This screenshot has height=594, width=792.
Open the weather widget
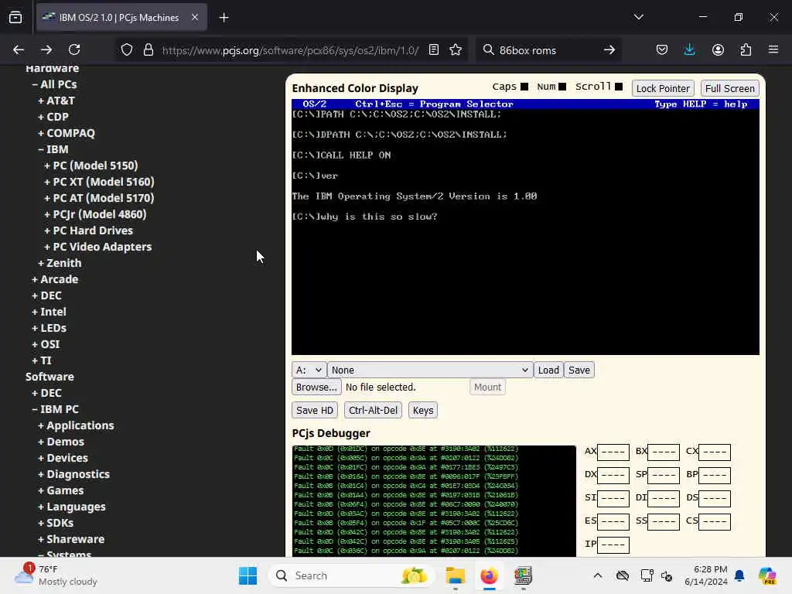click(56, 575)
